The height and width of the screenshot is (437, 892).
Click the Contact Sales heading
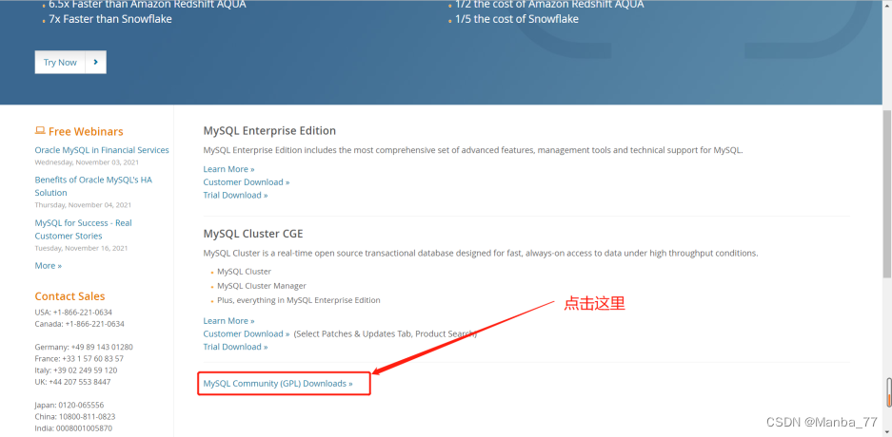(x=70, y=296)
